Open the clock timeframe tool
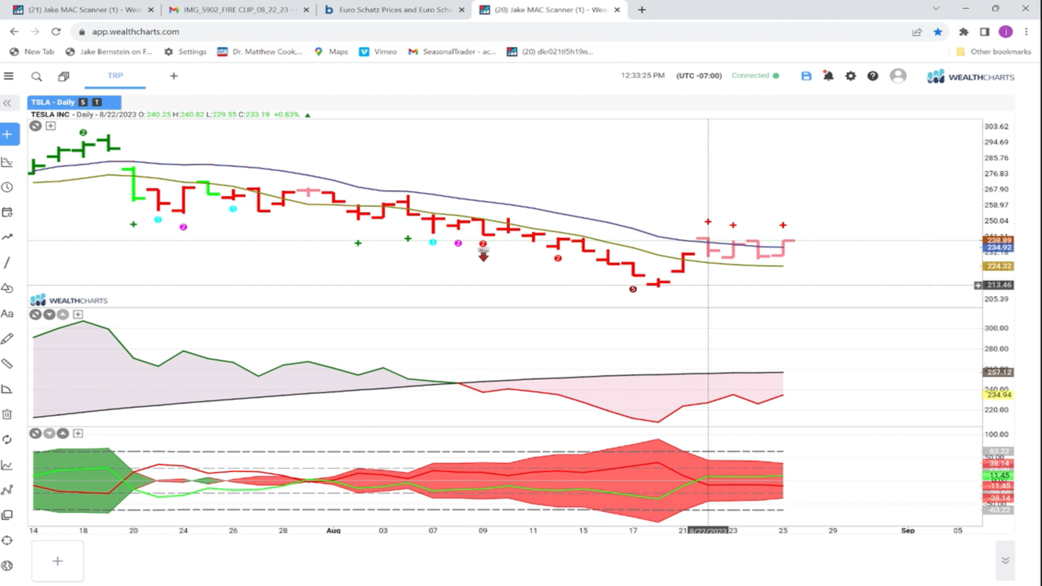 tap(7, 187)
